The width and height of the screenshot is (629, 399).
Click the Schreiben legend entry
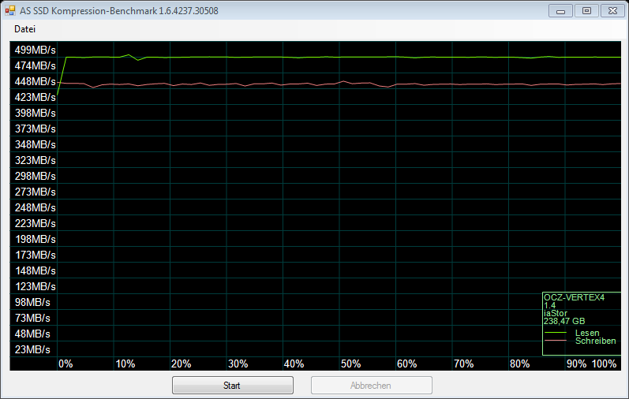596,341
